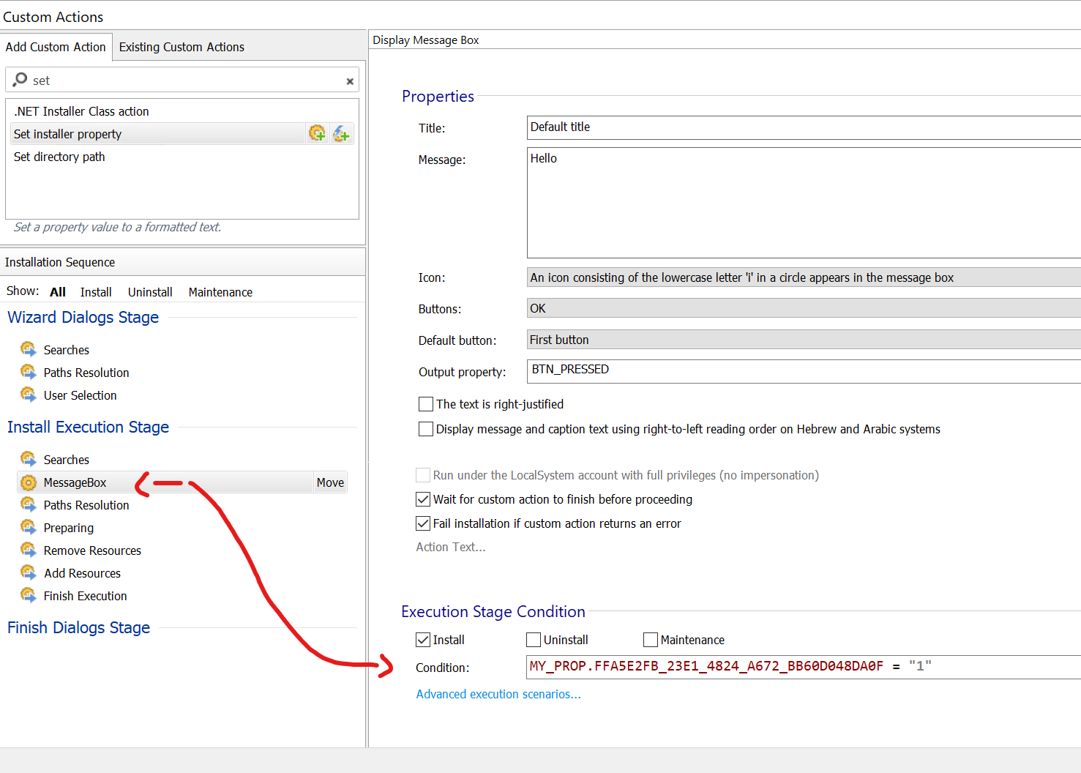
Task: Click the Output property input field
Action: [x=803, y=370]
